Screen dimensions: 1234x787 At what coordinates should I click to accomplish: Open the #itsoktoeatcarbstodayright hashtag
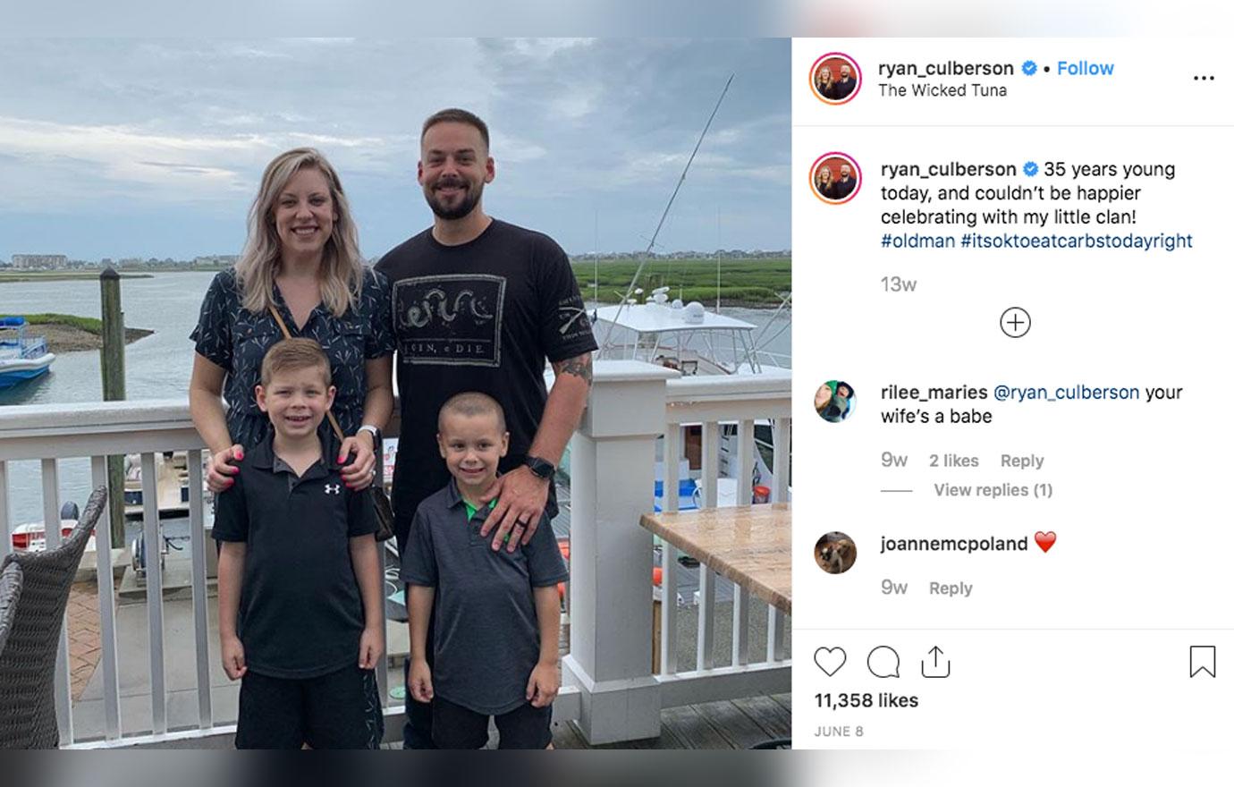(x=1077, y=241)
